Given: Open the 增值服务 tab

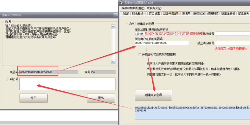Looking at the screenshot, I should click(x=243, y=13).
